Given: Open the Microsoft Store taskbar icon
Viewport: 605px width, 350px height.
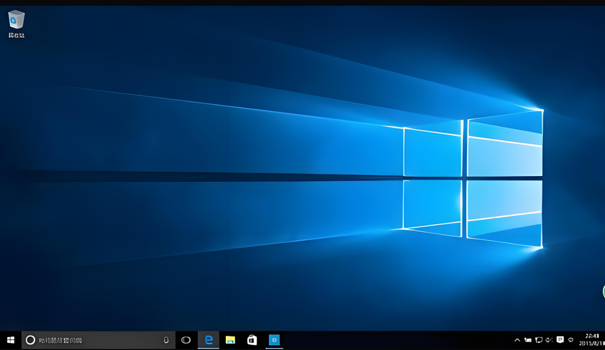Looking at the screenshot, I should click(x=252, y=340).
